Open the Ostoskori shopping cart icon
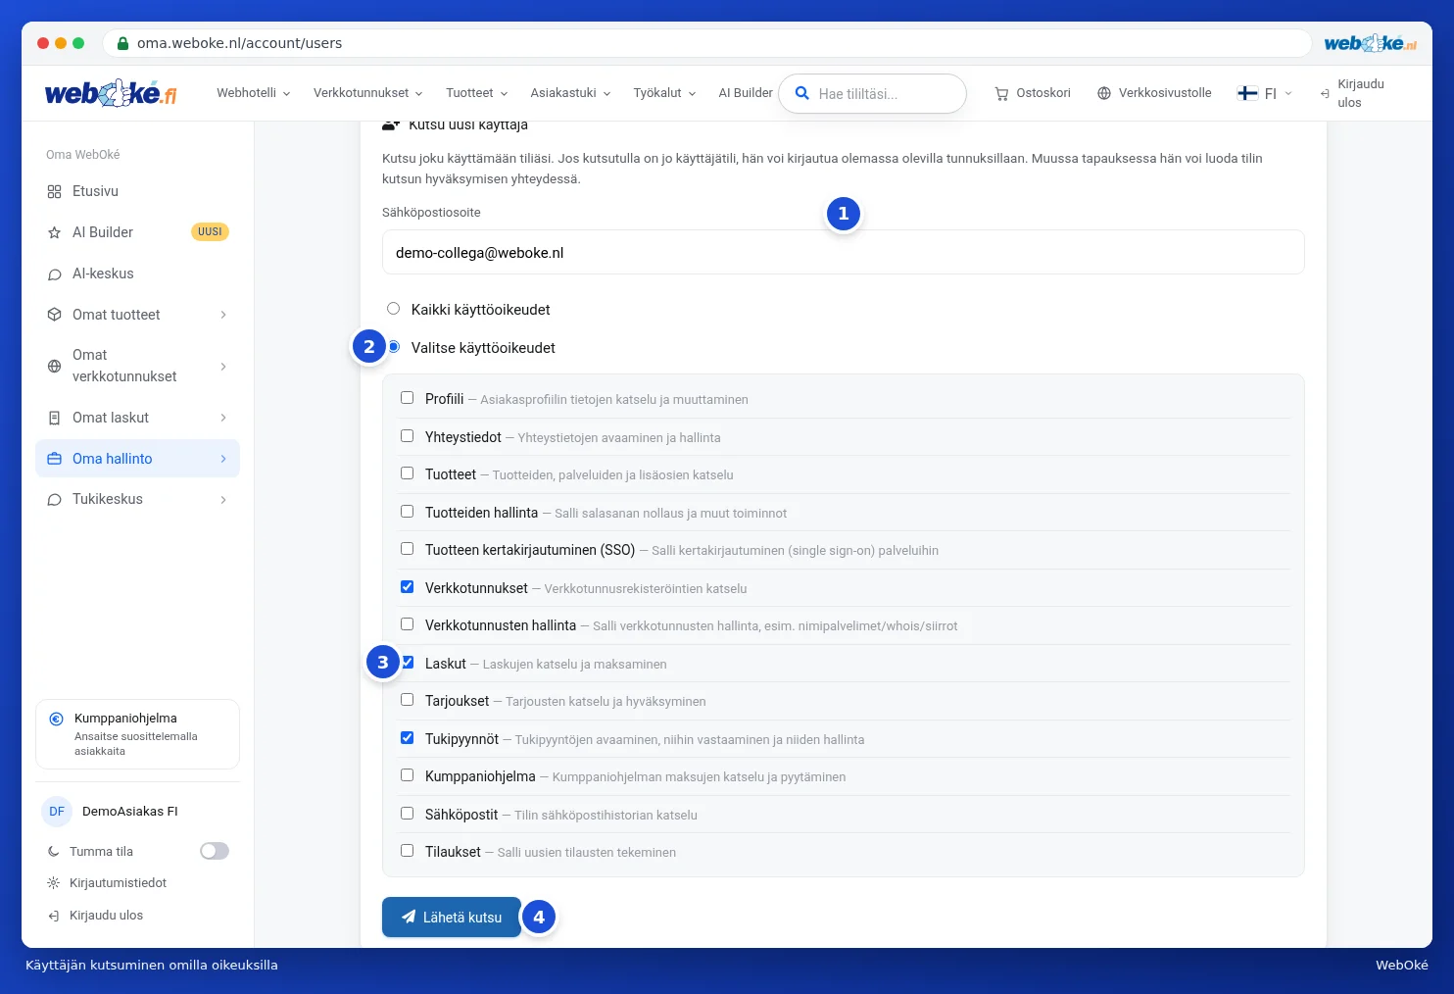 point(1001,93)
